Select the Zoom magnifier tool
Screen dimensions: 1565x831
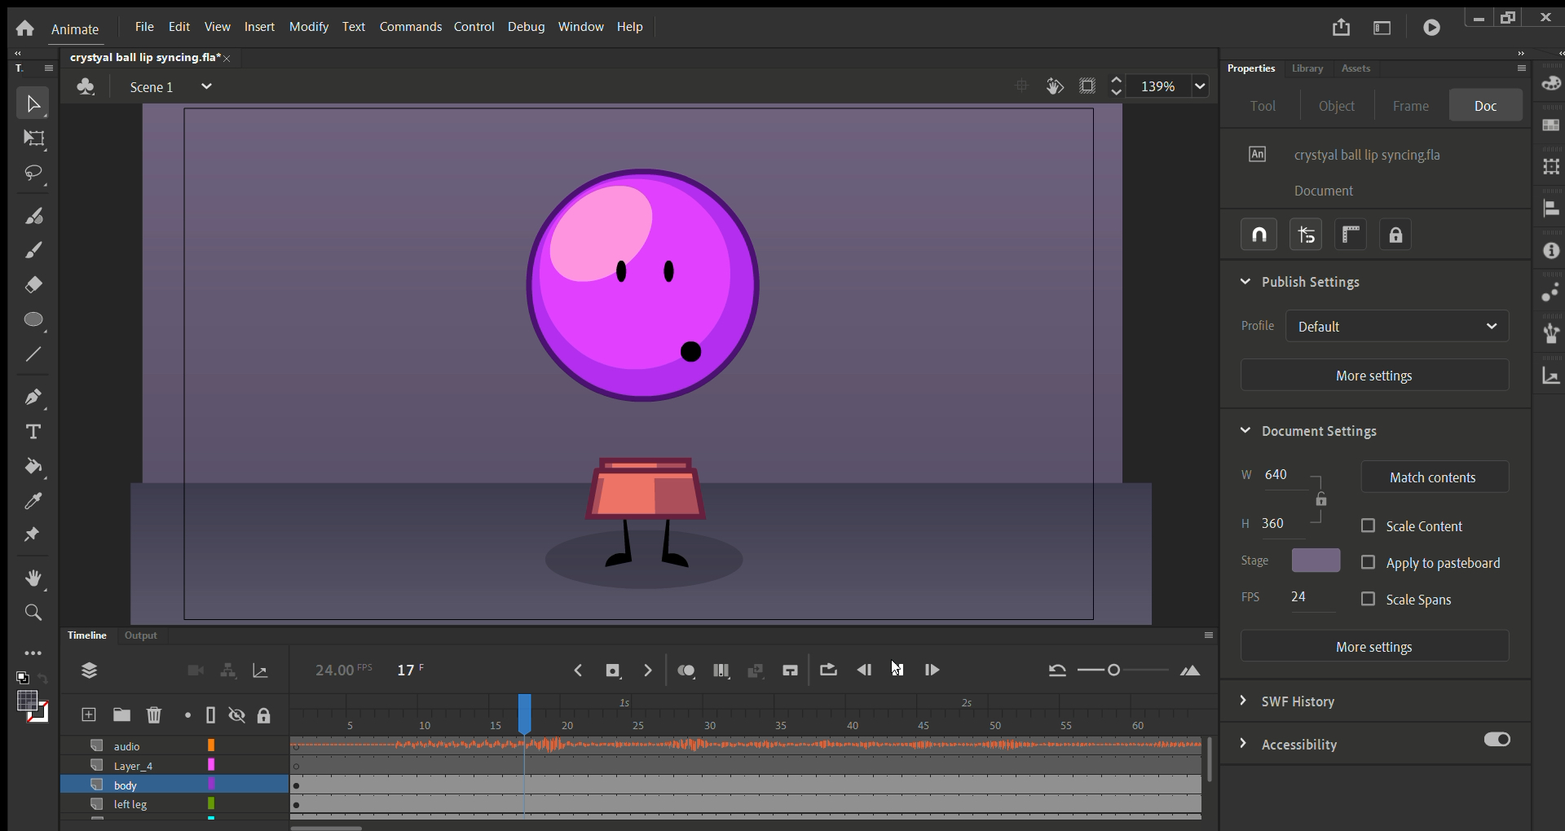[x=33, y=613]
